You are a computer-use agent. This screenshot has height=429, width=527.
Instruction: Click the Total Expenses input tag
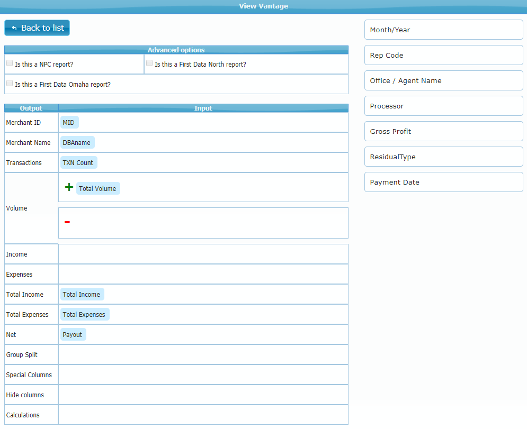coord(84,314)
